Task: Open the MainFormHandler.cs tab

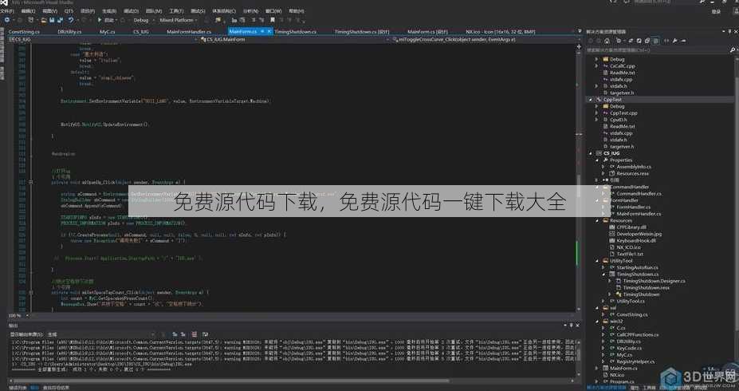Action: (188, 32)
